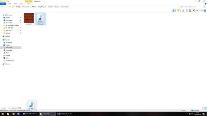Screen dimensions: 207x116
Task: Select Local Disk (C:) in navigation pane
Action: [10, 61]
